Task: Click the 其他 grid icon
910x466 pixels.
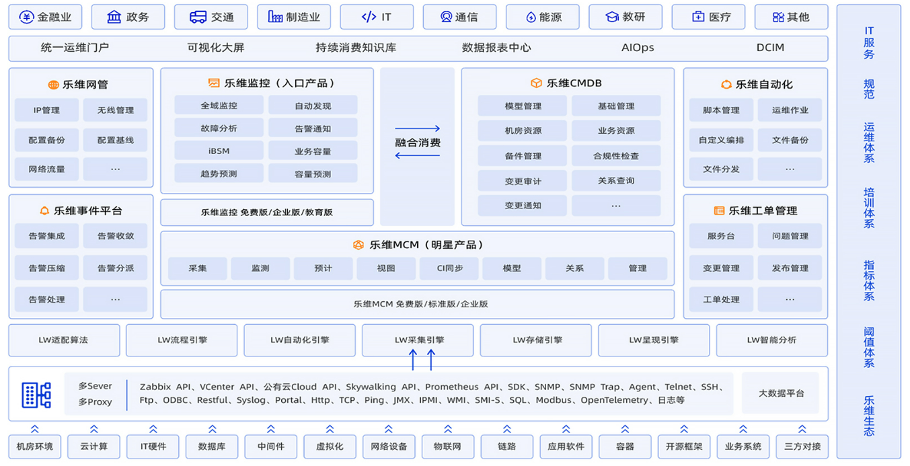Action: click(x=778, y=17)
